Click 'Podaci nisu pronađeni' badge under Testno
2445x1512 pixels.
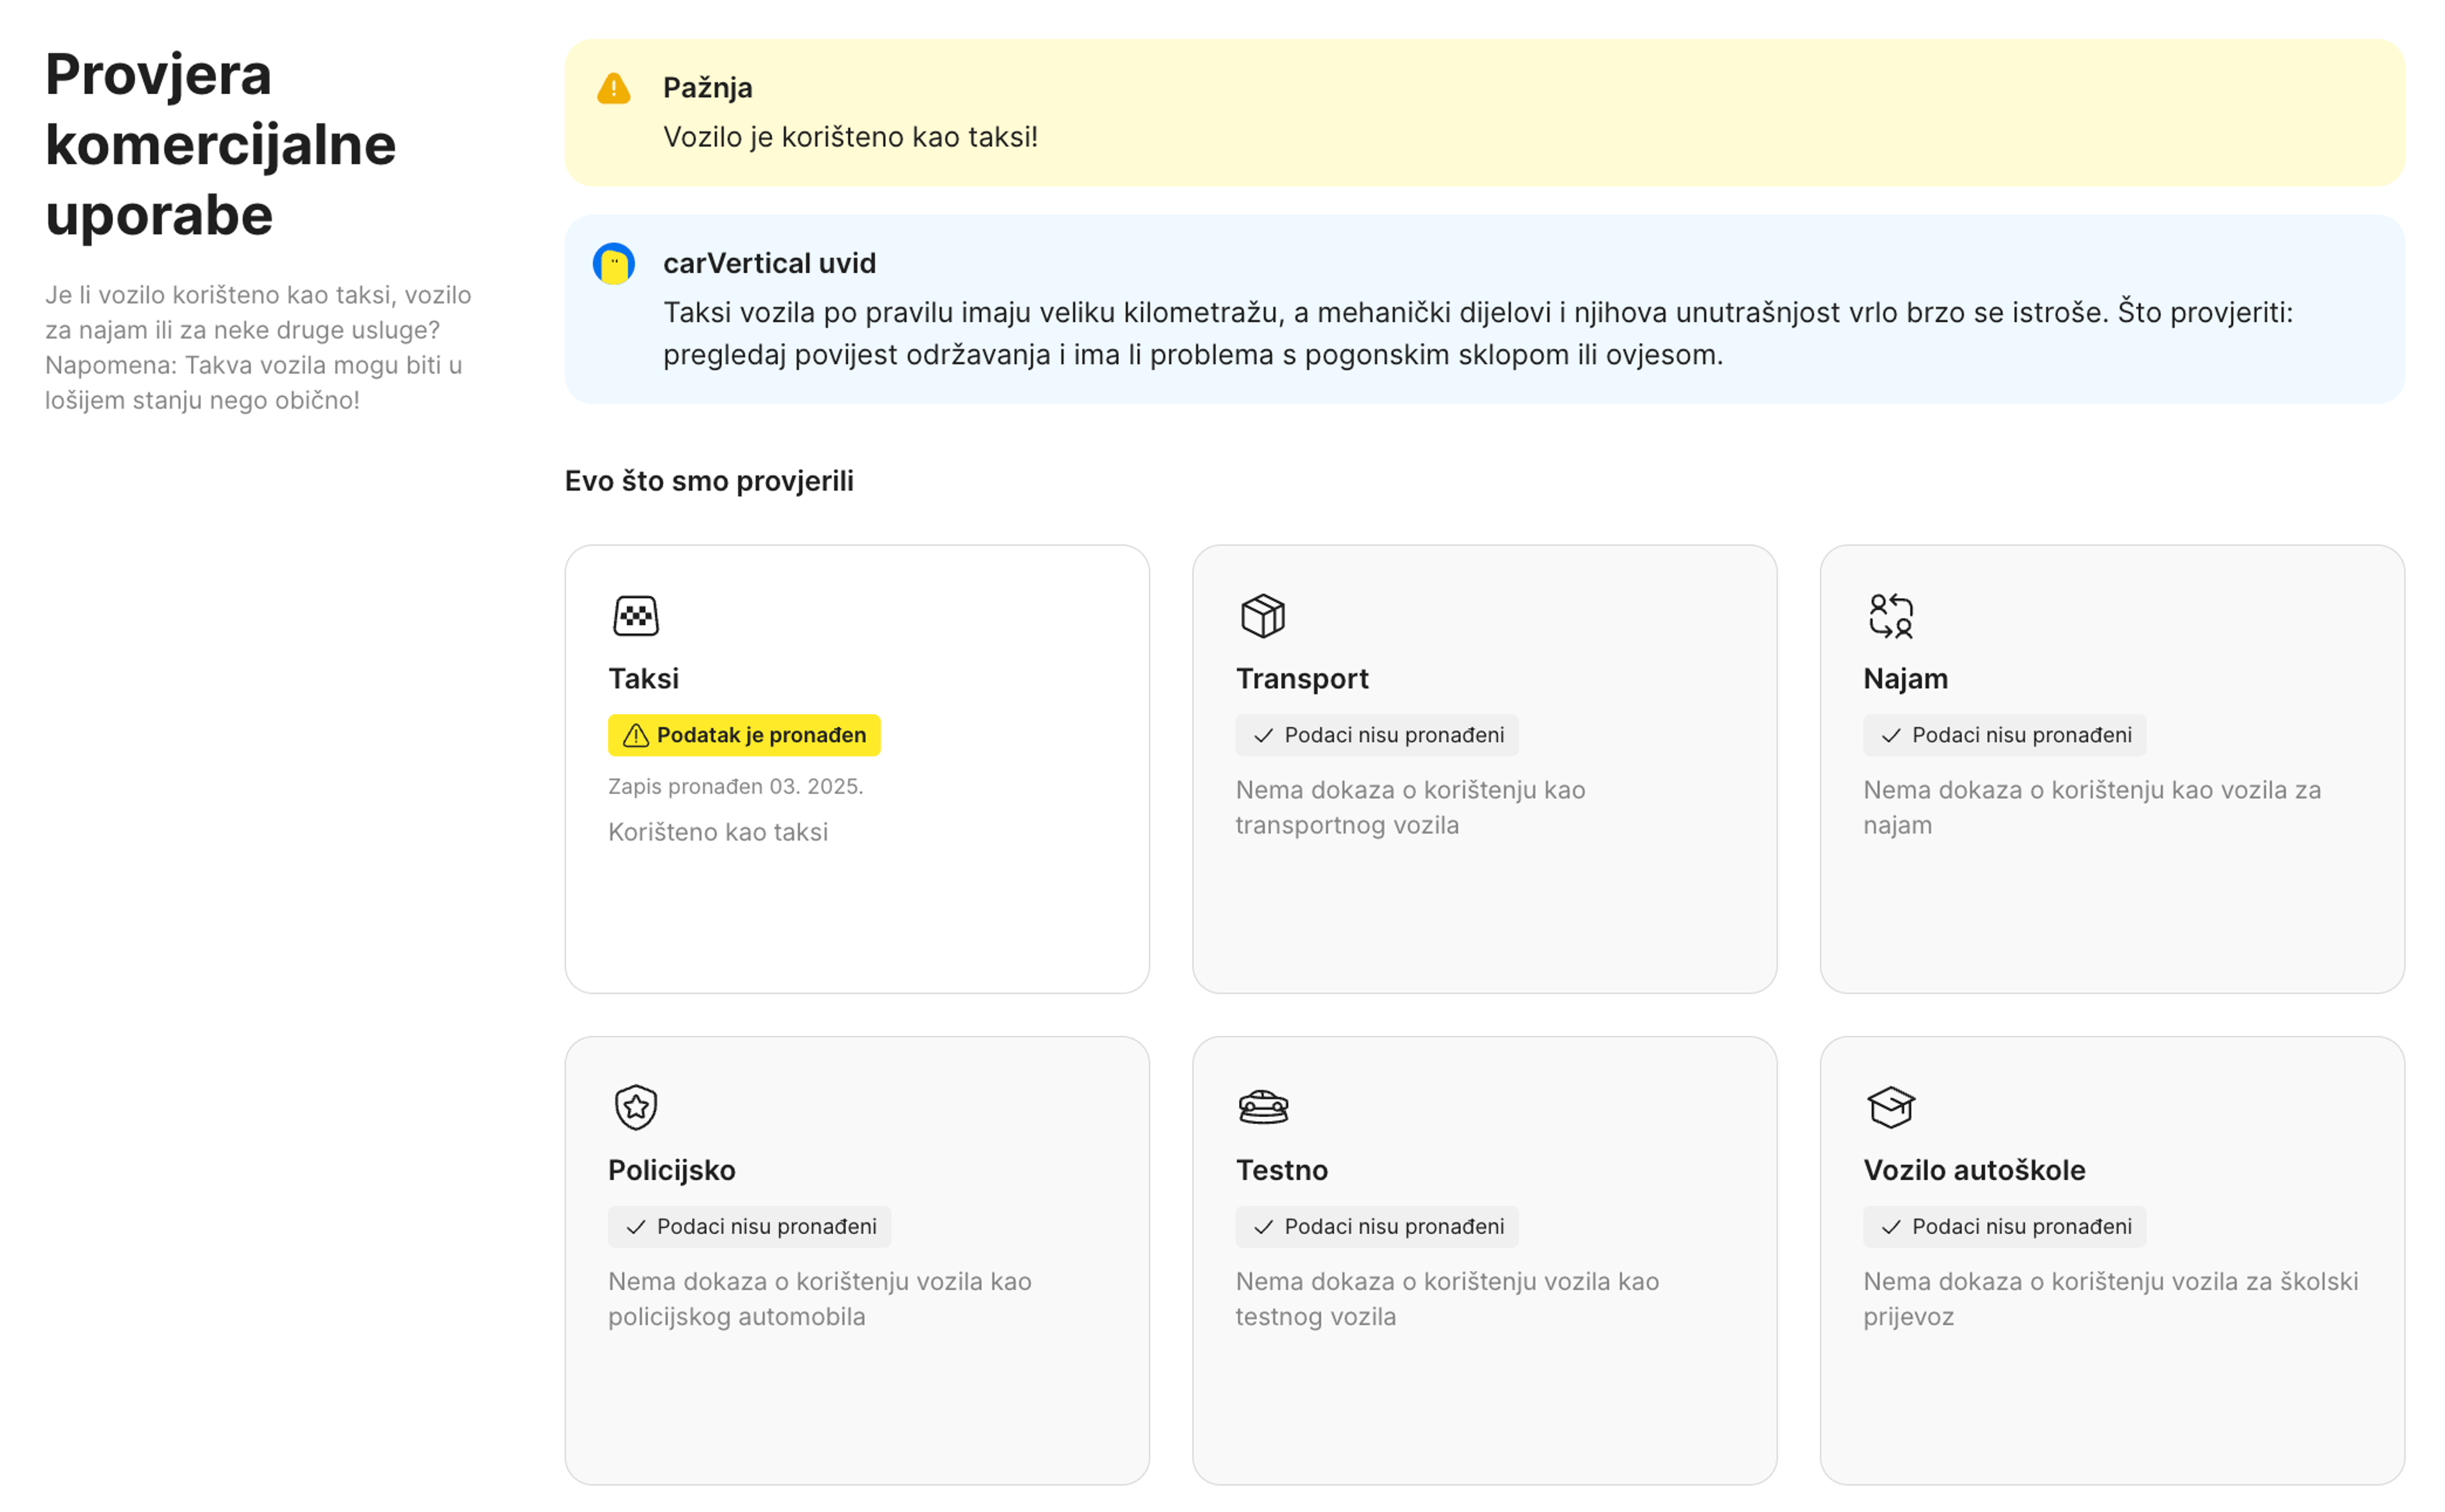pos(1377,1226)
